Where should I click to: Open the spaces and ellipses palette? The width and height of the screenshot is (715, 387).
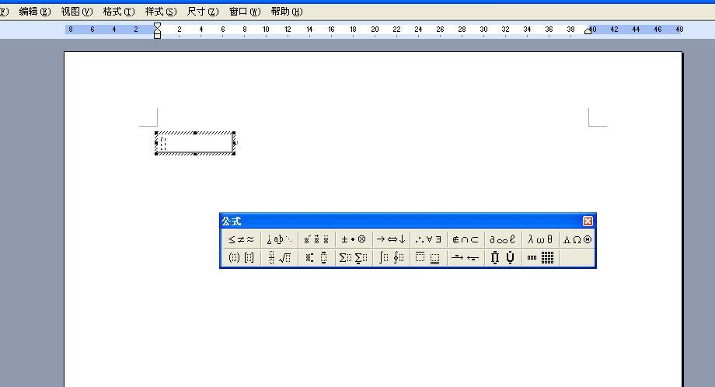(x=279, y=239)
